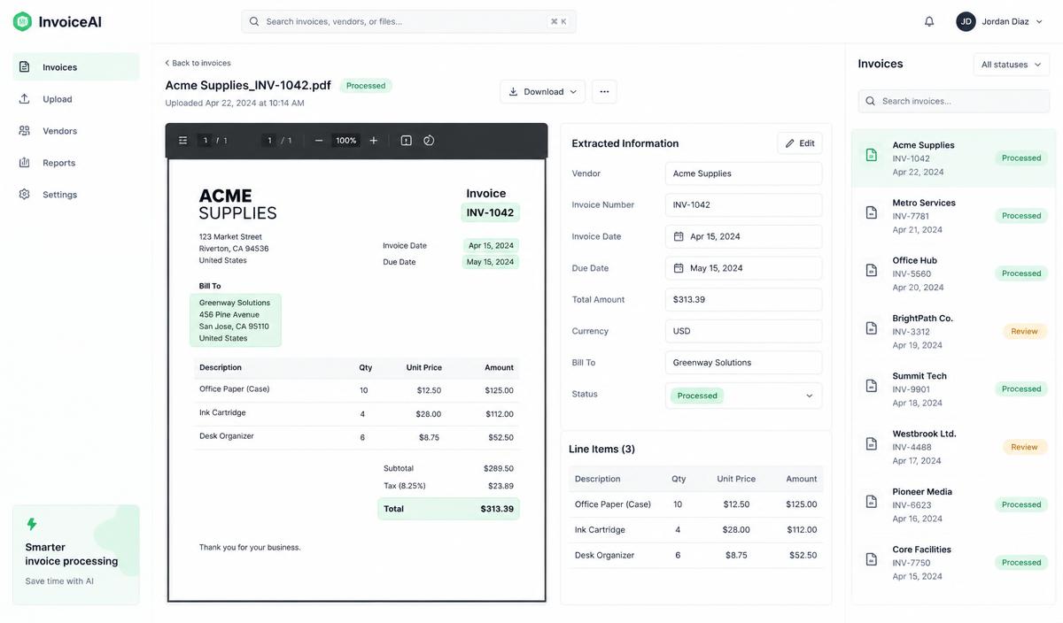The image size is (1063, 623).
Task: Open the All statuses filter dropdown
Action: tap(1011, 65)
